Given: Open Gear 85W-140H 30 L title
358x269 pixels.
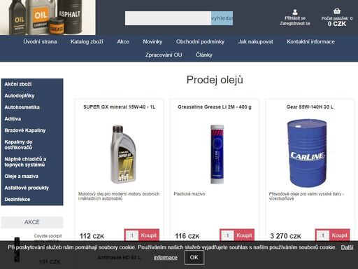Looking at the screenshot, I should click(x=310, y=107).
